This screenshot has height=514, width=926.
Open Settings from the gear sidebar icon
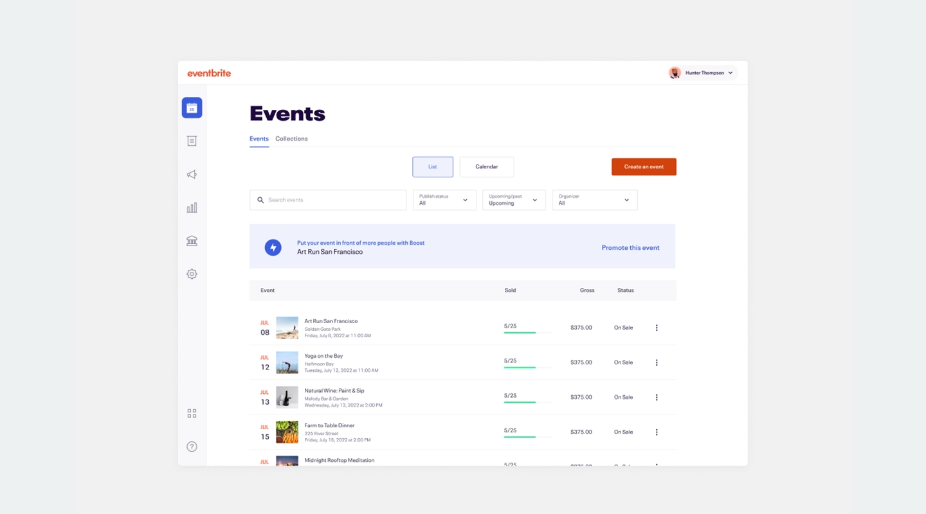point(192,274)
